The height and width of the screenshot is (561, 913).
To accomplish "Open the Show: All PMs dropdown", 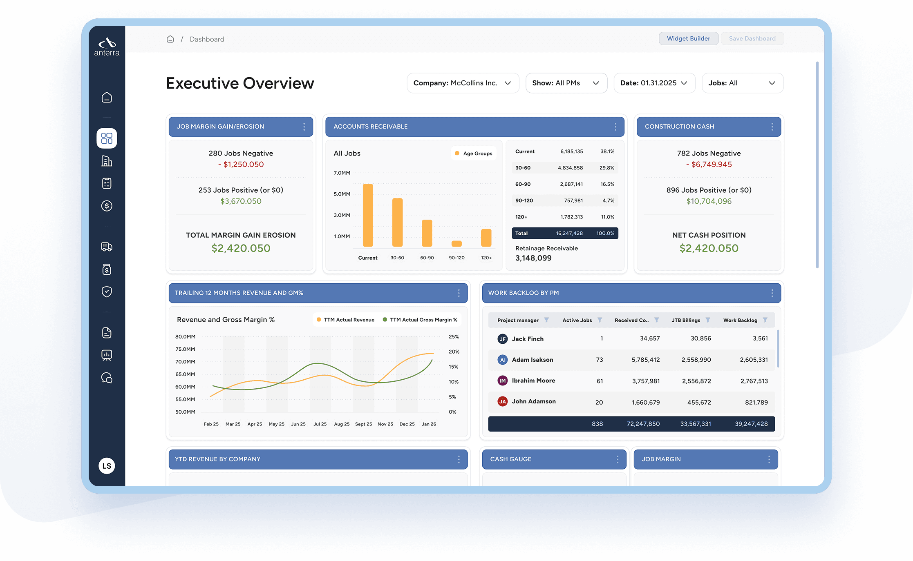I will (566, 83).
